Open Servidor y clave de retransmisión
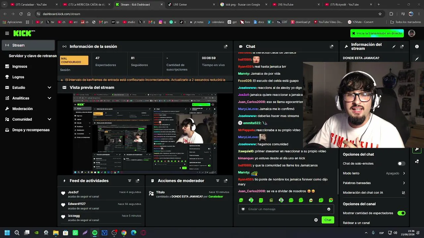The width and height of the screenshot is (424, 238). (x=32, y=56)
